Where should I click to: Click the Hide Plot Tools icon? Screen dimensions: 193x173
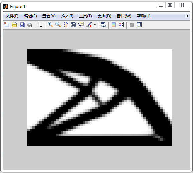click(x=132, y=25)
